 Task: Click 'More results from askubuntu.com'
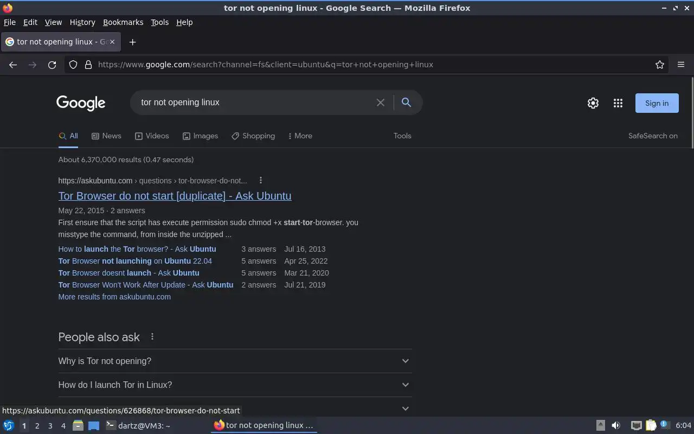pyautogui.click(x=114, y=297)
